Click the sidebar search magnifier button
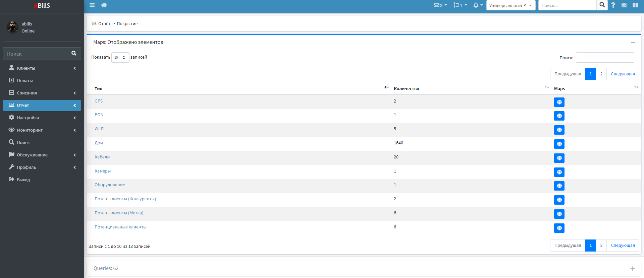Screen dimensions: 644x278 (74, 54)
